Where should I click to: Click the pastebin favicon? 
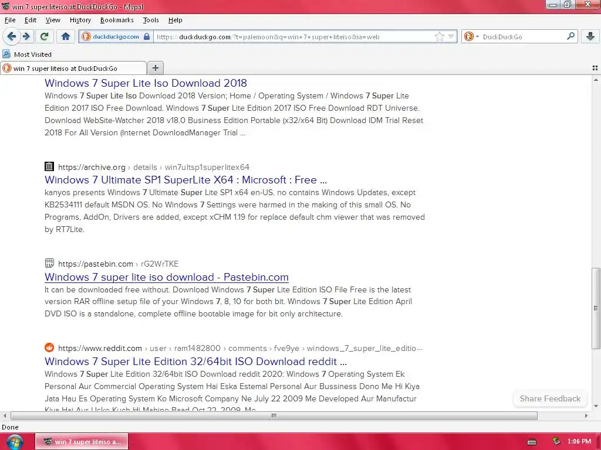click(x=49, y=263)
